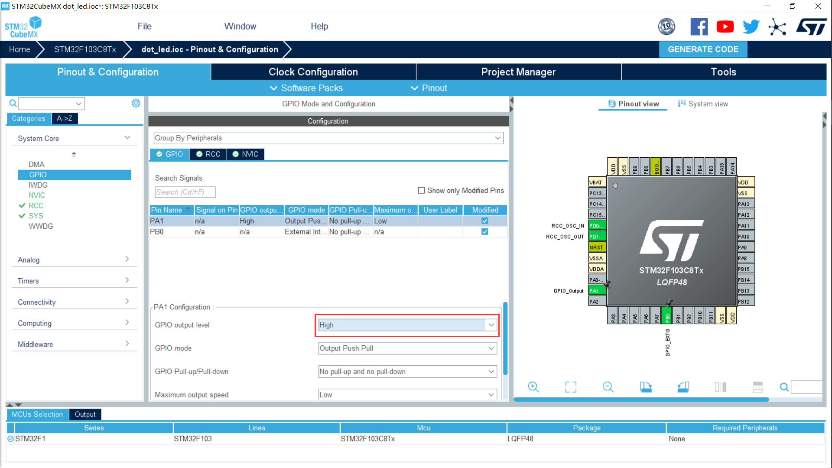Image resolution: width=832 pixels, height=468 pixels.
Task: Rotate the chip clockwise icon
Action: (x=646, y=387)
